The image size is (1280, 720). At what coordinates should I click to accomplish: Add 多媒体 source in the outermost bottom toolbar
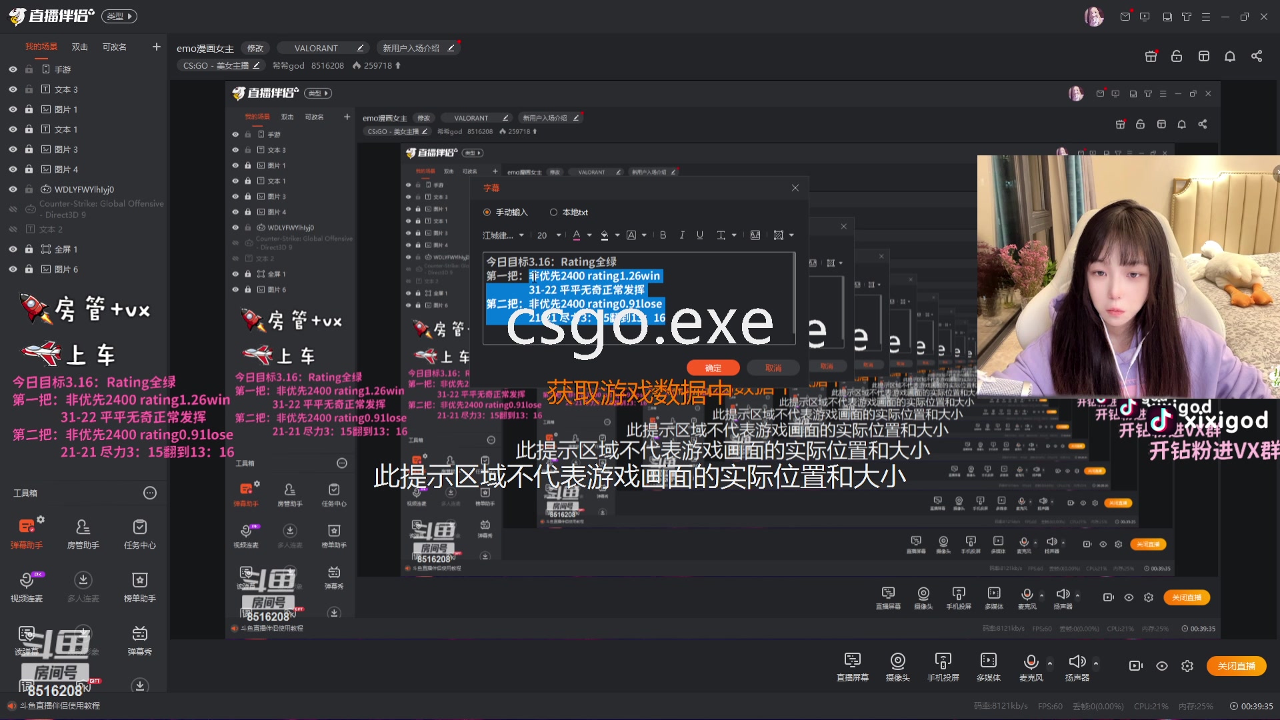[988, 666]
